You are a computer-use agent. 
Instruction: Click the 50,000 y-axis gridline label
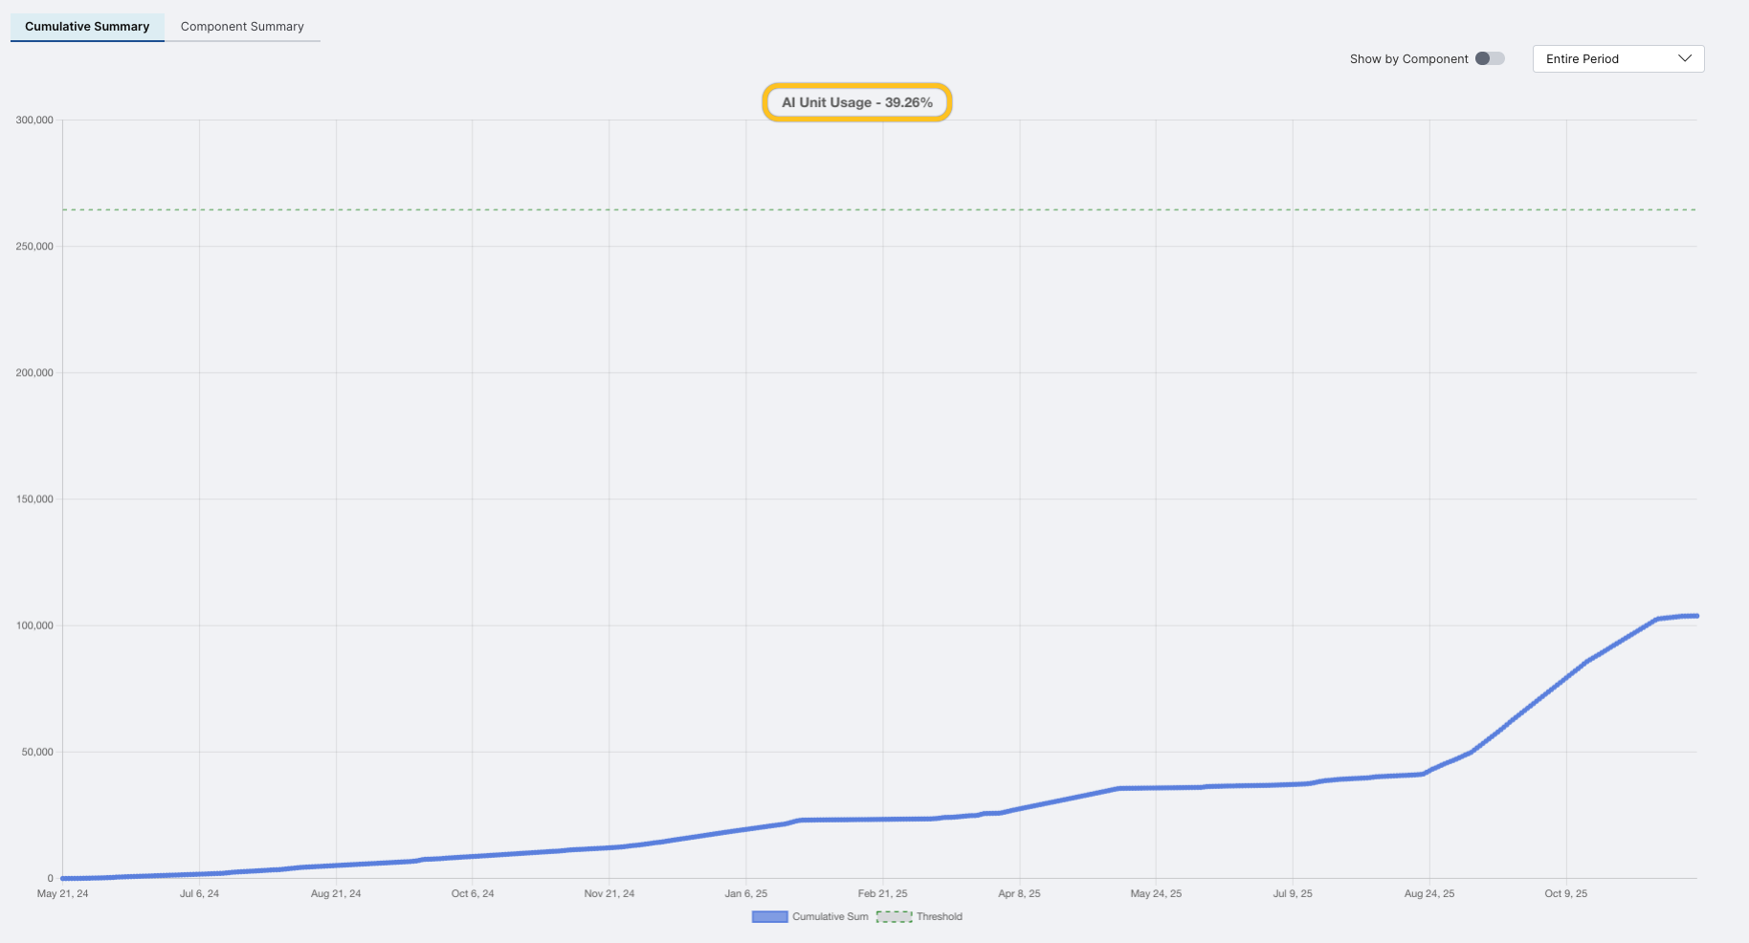37,751
